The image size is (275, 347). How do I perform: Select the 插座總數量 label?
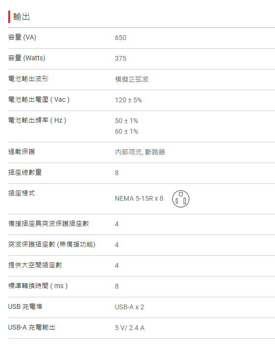coord(25,172)
